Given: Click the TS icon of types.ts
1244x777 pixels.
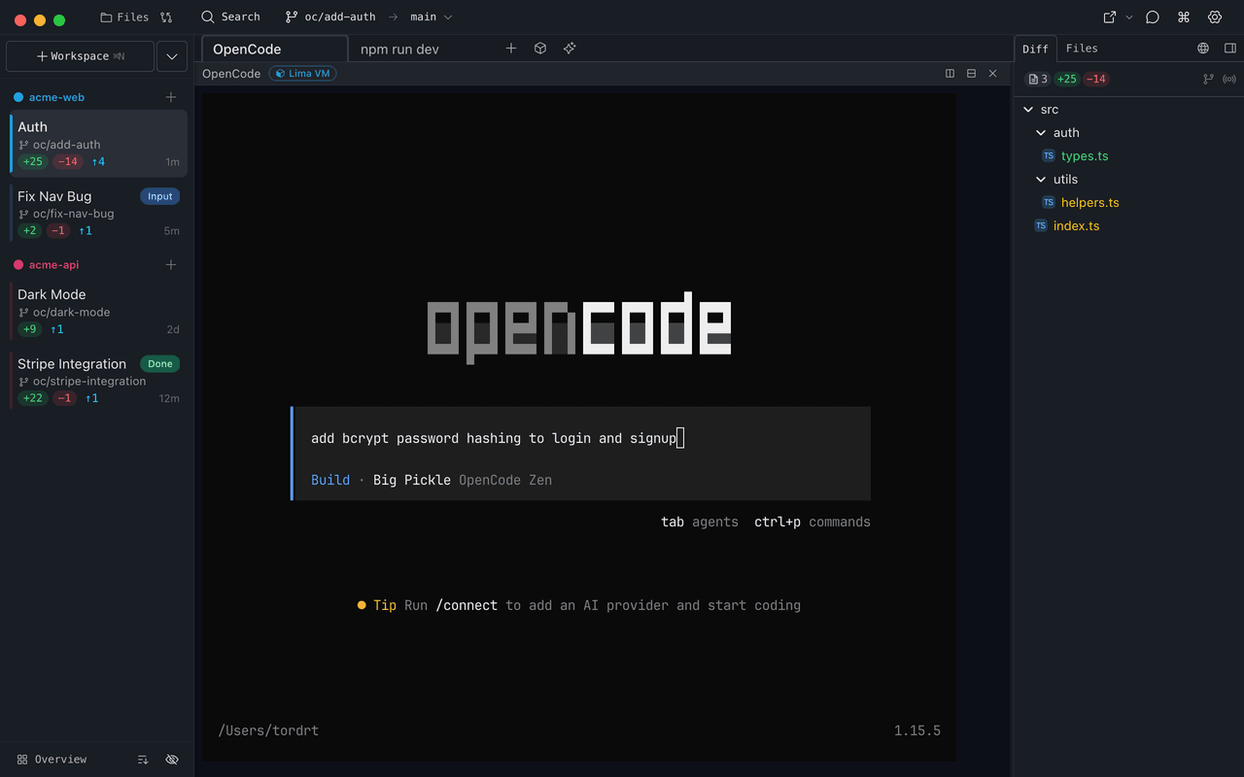Looking at the screenshot, I should (1049, 155).
